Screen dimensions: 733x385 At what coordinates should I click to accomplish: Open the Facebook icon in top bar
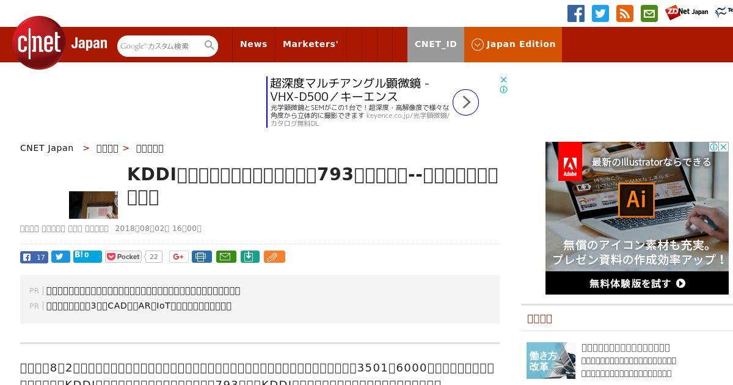576,13
